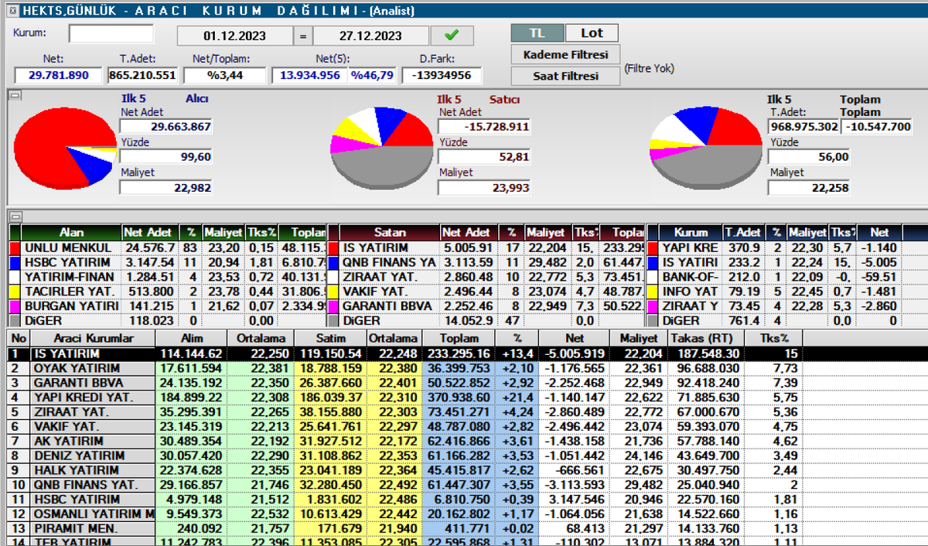
Task: Click D.Fark value -13934956
Action: coord(442,76)
